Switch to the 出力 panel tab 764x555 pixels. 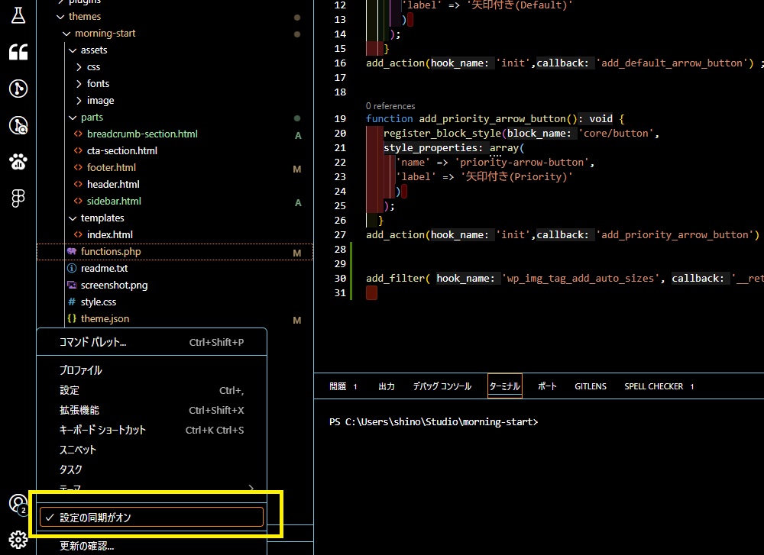click(x=387, y=386)
